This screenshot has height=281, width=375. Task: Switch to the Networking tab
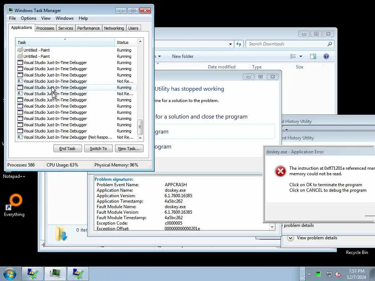(x=114, y=28)
